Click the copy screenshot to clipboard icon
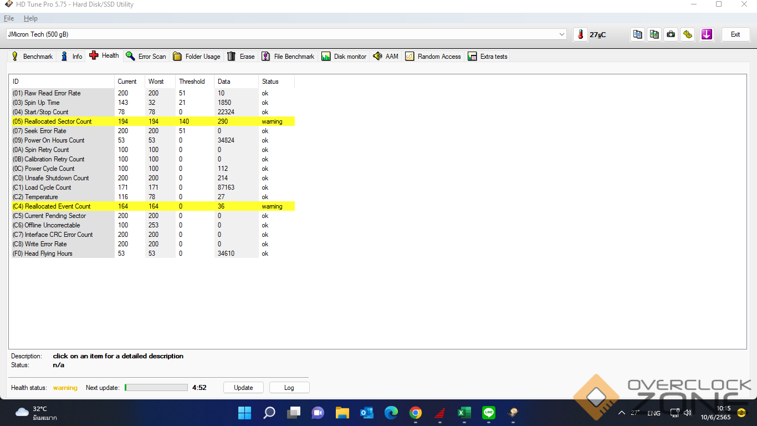Viewport: 757px width, 426px height. 654,34
